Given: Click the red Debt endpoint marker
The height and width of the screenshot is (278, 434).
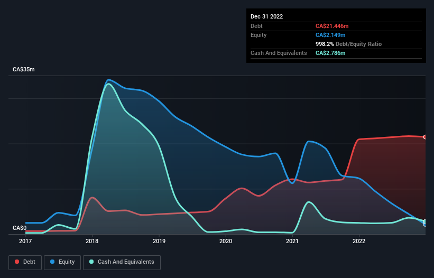Looking at the screenshot, I should coord(425,137).
